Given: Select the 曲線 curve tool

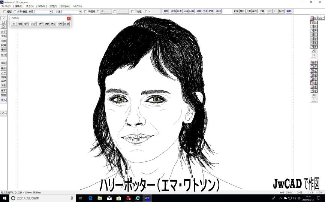Looking at the screenshot, I should tap(66, 24).
